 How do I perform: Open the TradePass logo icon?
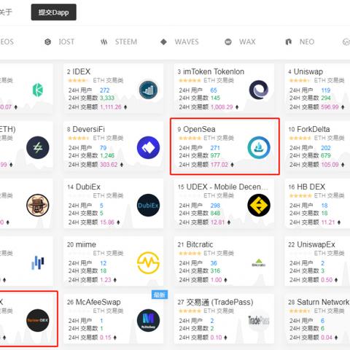pos(259,320)
